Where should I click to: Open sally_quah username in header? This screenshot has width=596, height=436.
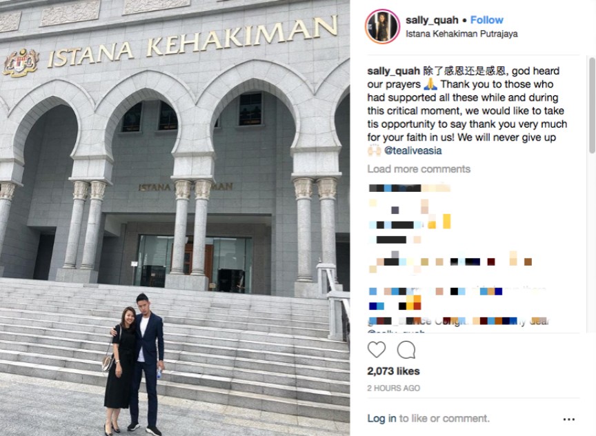(431, 20)
